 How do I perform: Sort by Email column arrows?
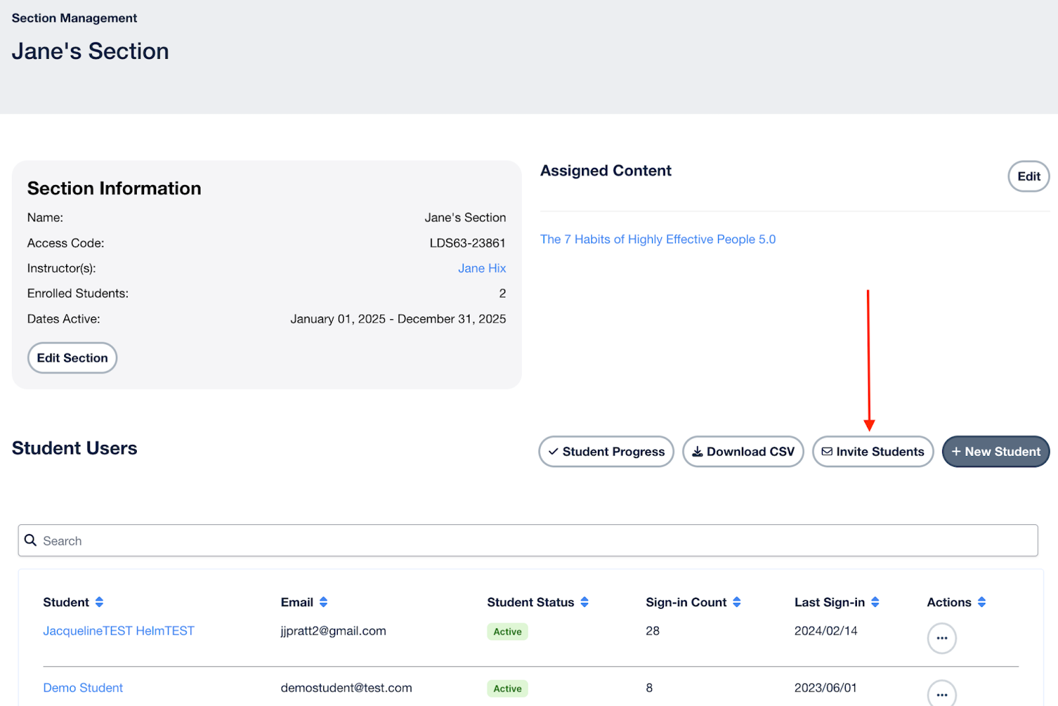(x=323, y=602)
